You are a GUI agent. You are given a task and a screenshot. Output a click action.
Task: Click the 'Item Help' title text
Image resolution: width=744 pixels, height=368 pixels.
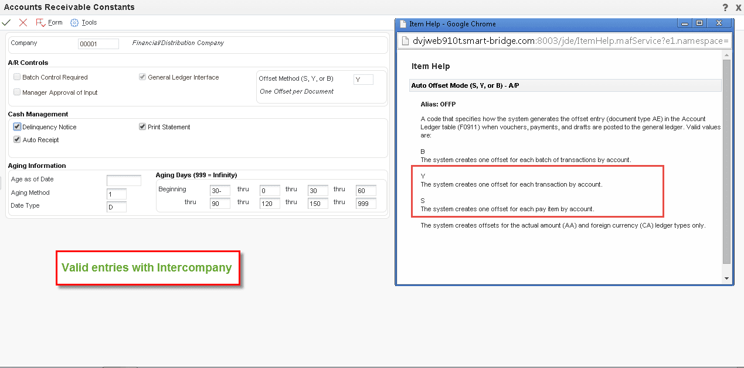tap(430, 66)
